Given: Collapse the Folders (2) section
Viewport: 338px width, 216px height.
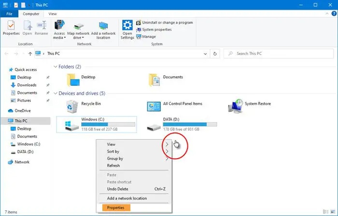Looking at the screenshot, I should (56, 67).
